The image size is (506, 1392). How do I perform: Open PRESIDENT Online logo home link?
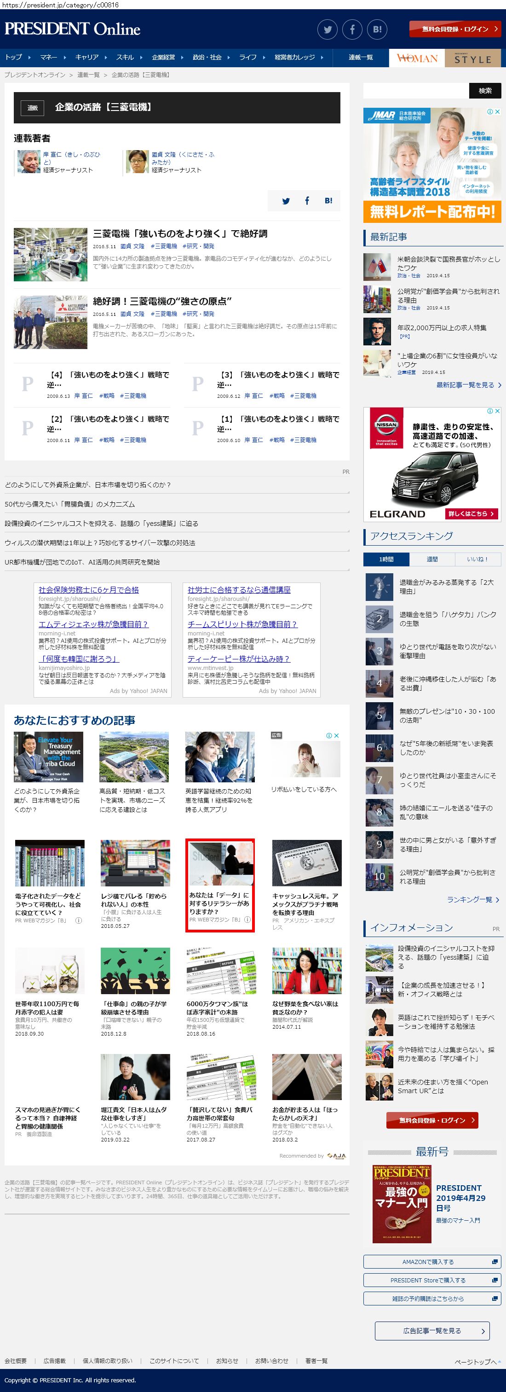(72, 29)
